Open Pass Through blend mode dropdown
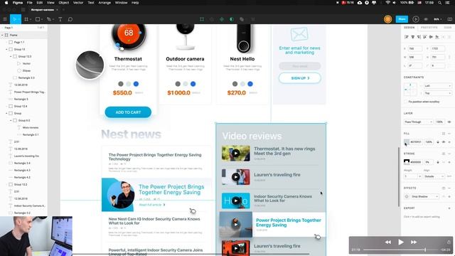455x256 pixels. tap(418, 122)
